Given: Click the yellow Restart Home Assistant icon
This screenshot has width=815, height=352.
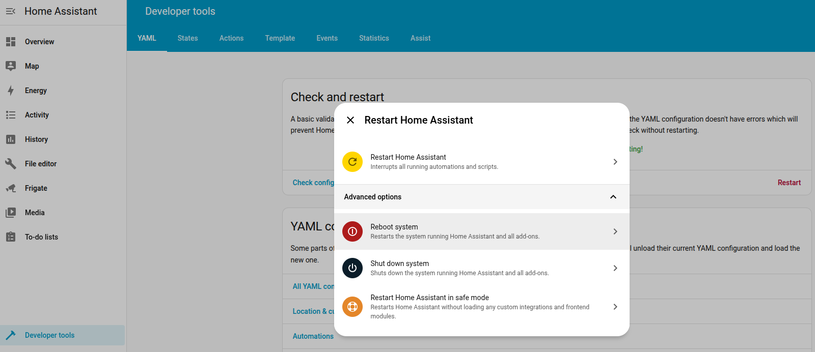Looking at the screenshot, I should [352, 162].
